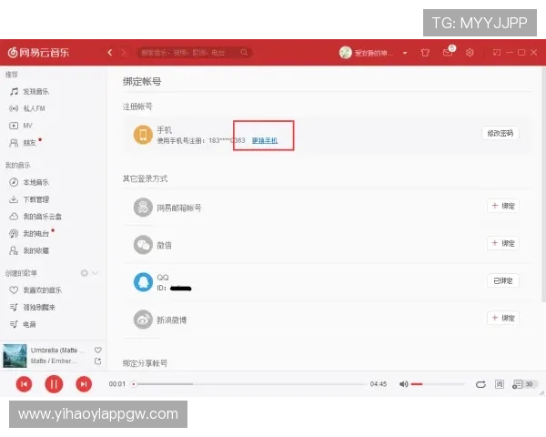The width and height of the screenshot is (546, 437).
Task: Play the previous track
Action: 24,384
